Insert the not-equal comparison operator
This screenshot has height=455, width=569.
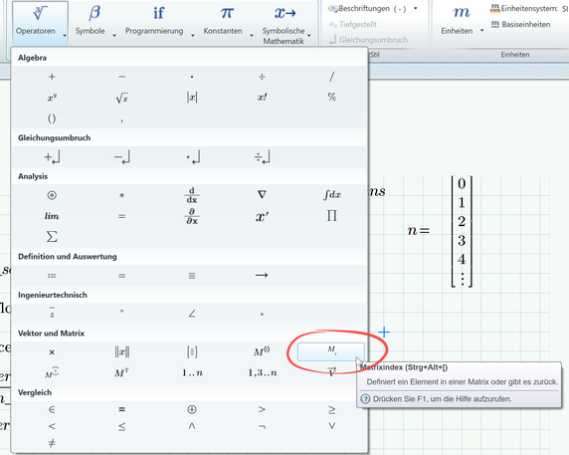[x=52, y=443]
